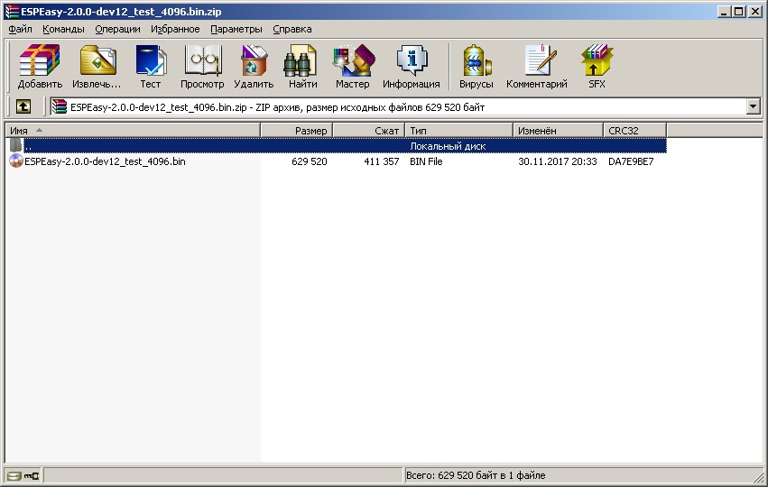The width and height of the screenshot is (768, 487).
Task: Click the Добавить (Add) toolbar icon
Action: click(40, 68)
